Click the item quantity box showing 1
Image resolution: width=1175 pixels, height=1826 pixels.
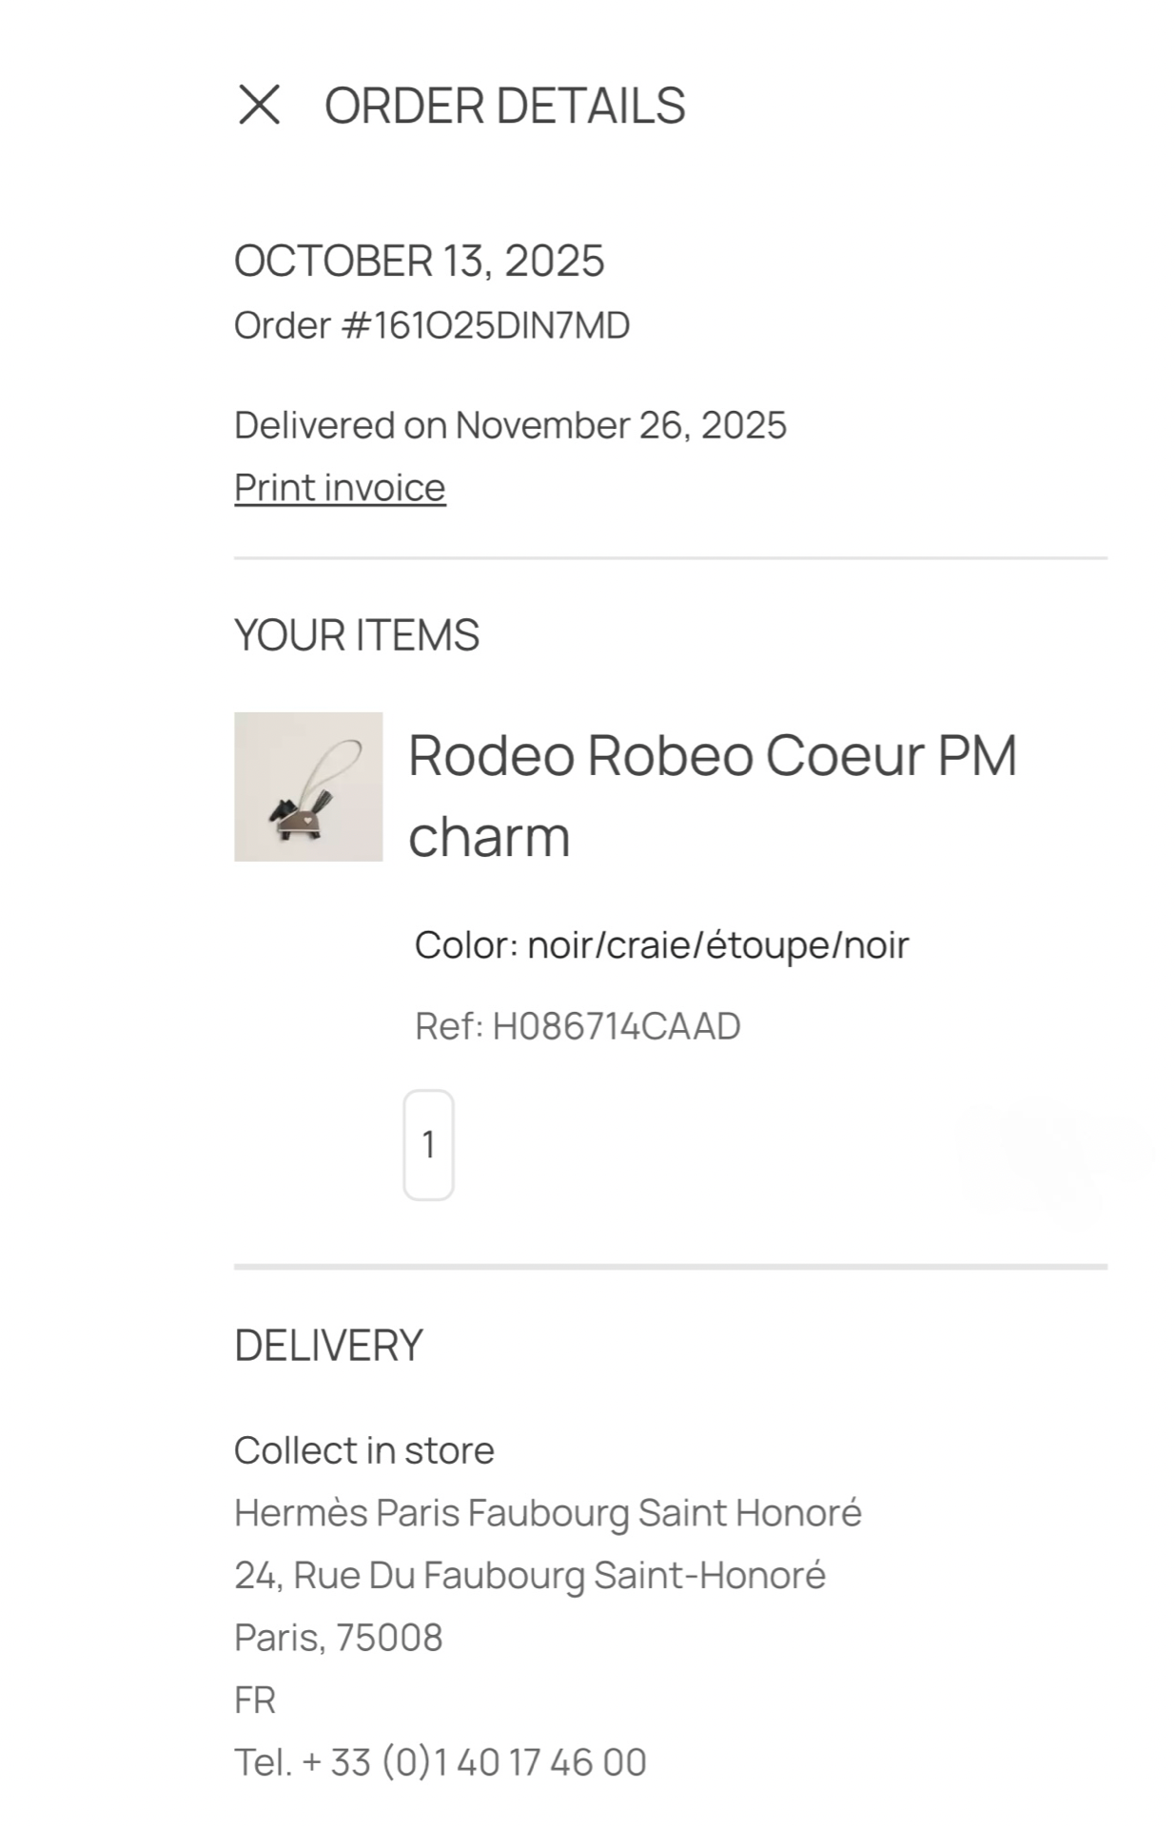(x=428, y=1144)
